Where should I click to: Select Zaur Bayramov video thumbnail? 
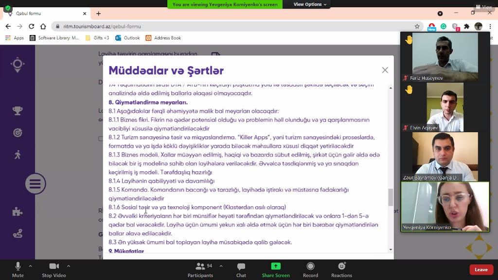445,157
